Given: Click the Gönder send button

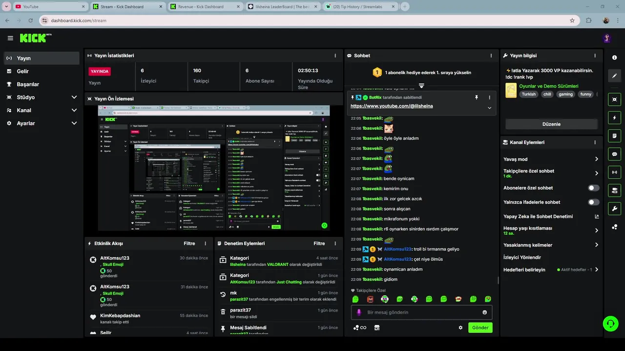Looking at the screenshot, I should pyautogui.click(x=480, y=328).
